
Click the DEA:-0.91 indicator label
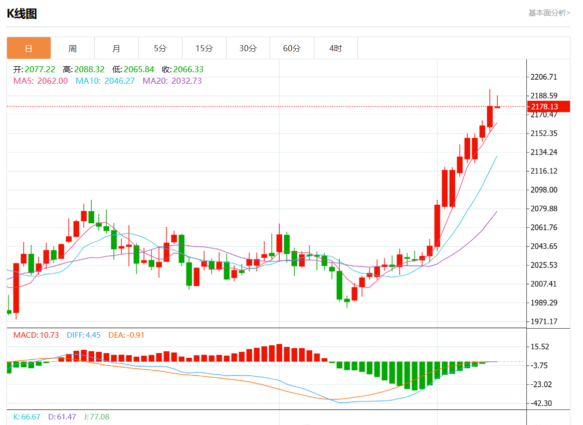coord(126,335)
